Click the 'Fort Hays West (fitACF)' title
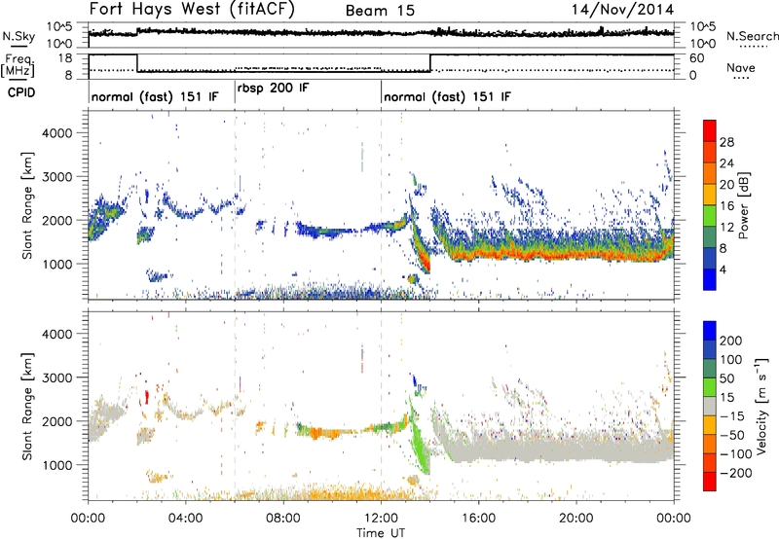Viewport: 779px width, 539px height. (192, 9)
